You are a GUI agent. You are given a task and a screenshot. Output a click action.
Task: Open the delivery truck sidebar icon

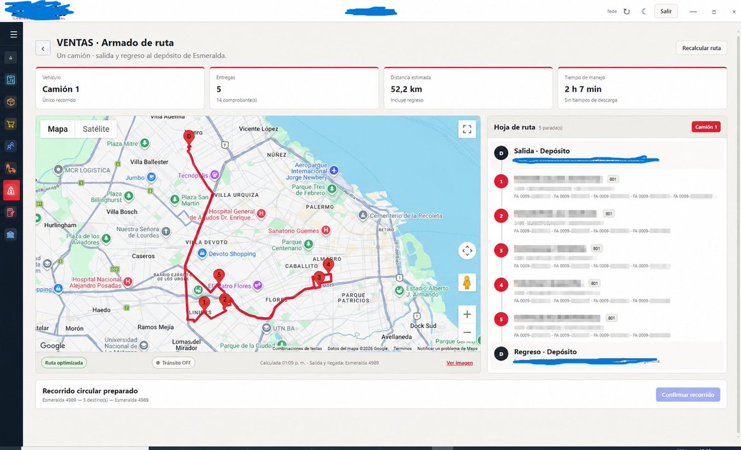pos(11,168)
